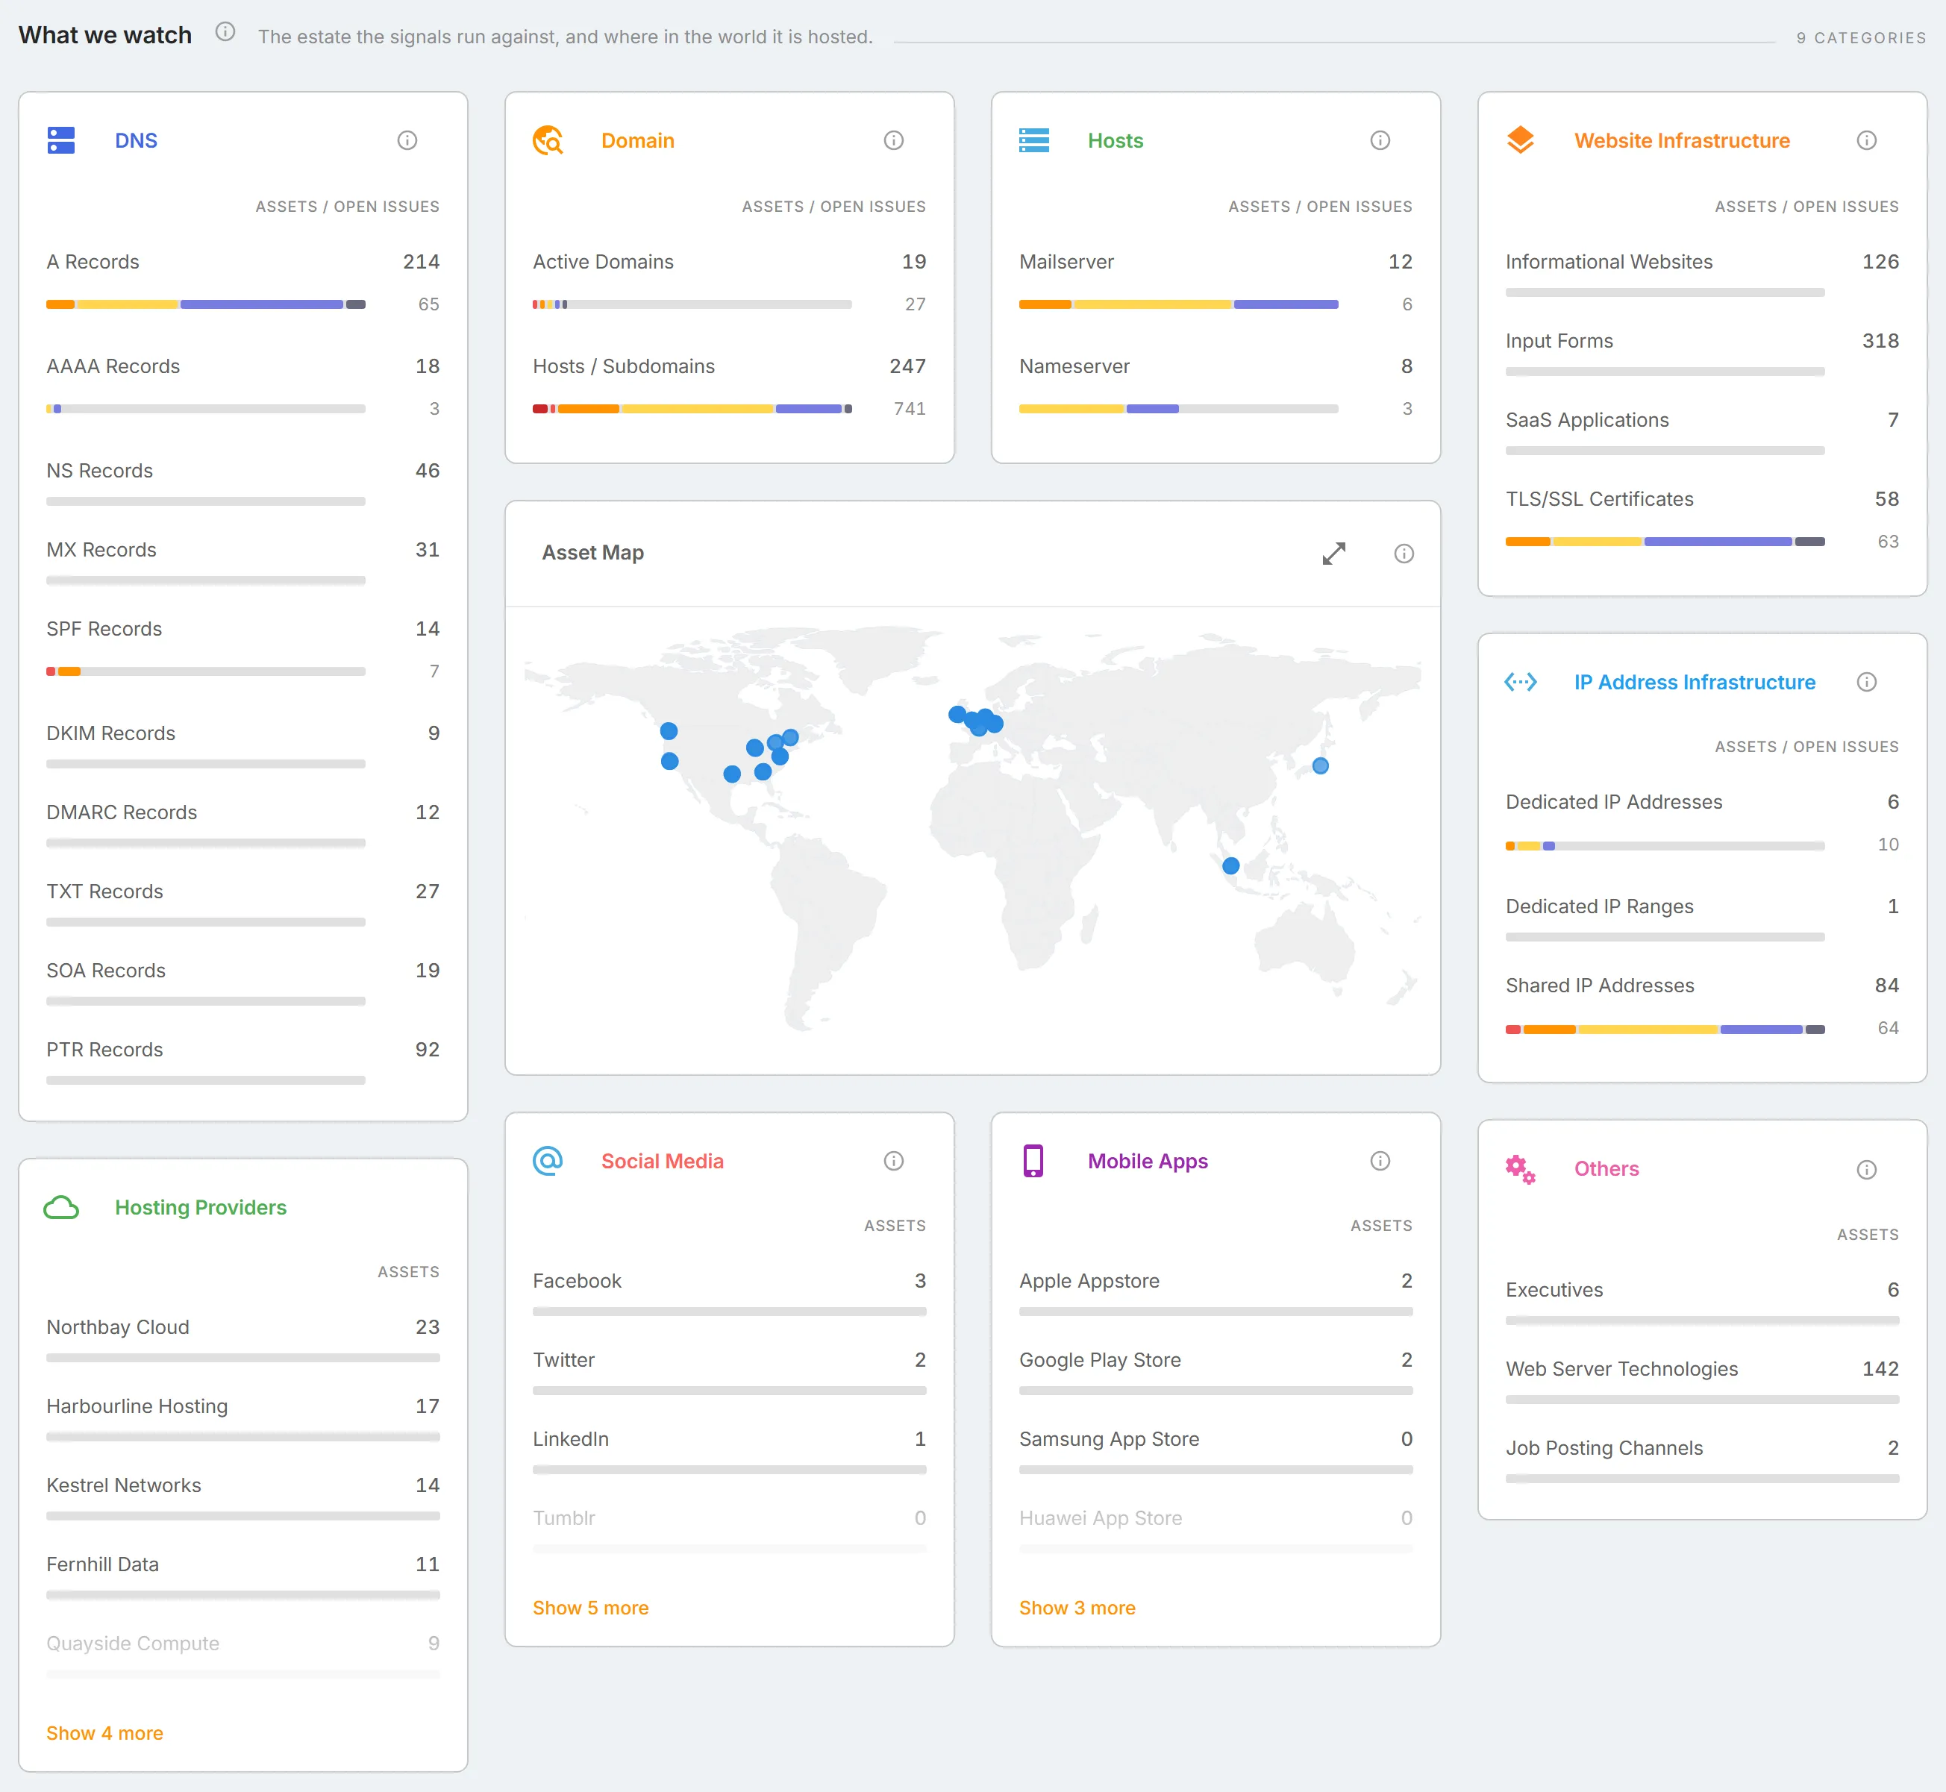Viewport: 1946px width, 1792px height.
Task: Click the Social Media at-sign icon
Action: 548,1161
